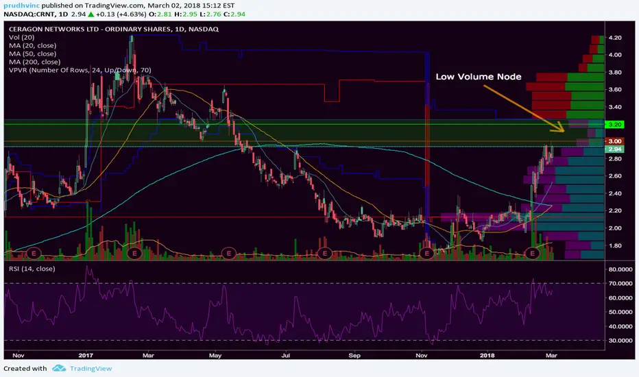Click the red 3.00 price label
The width and height of the screenshot is (639, 377).
pos(614,141)
